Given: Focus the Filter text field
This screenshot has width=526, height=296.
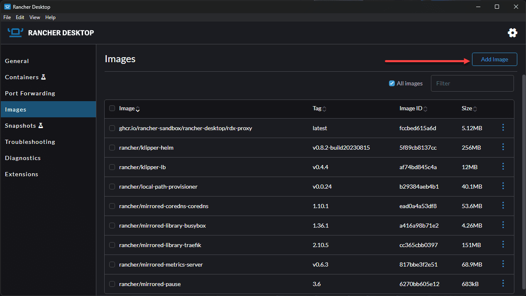Looking at the screenshot, I should point(472,83).
